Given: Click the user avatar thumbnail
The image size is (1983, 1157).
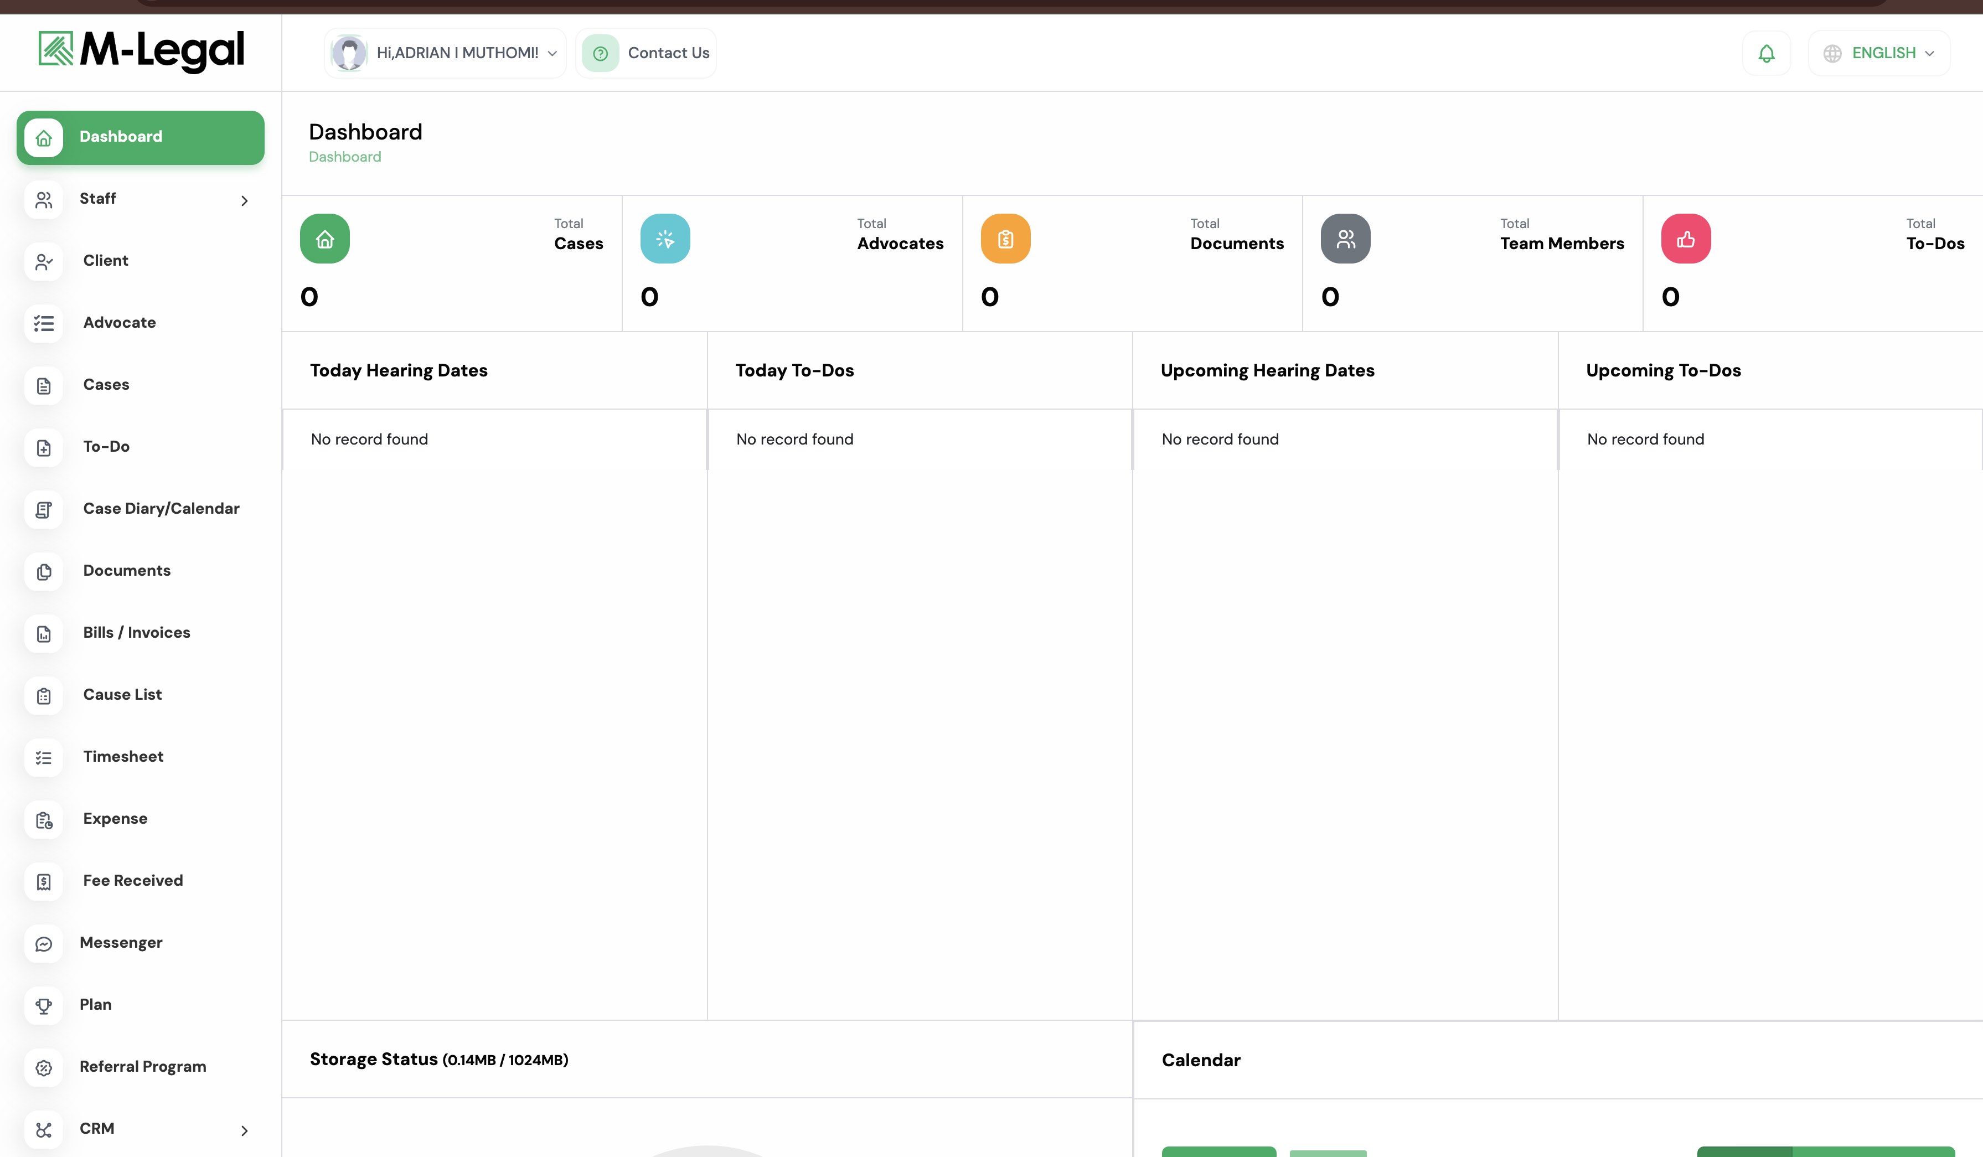Looking at the screenshot, I should 349,53.
